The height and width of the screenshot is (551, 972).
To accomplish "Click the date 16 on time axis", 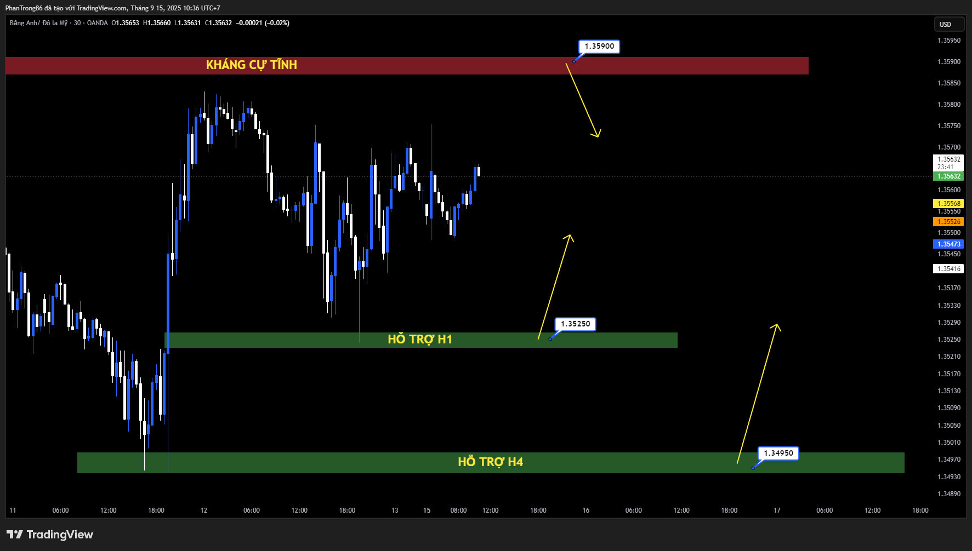I will tap(586, 510).
